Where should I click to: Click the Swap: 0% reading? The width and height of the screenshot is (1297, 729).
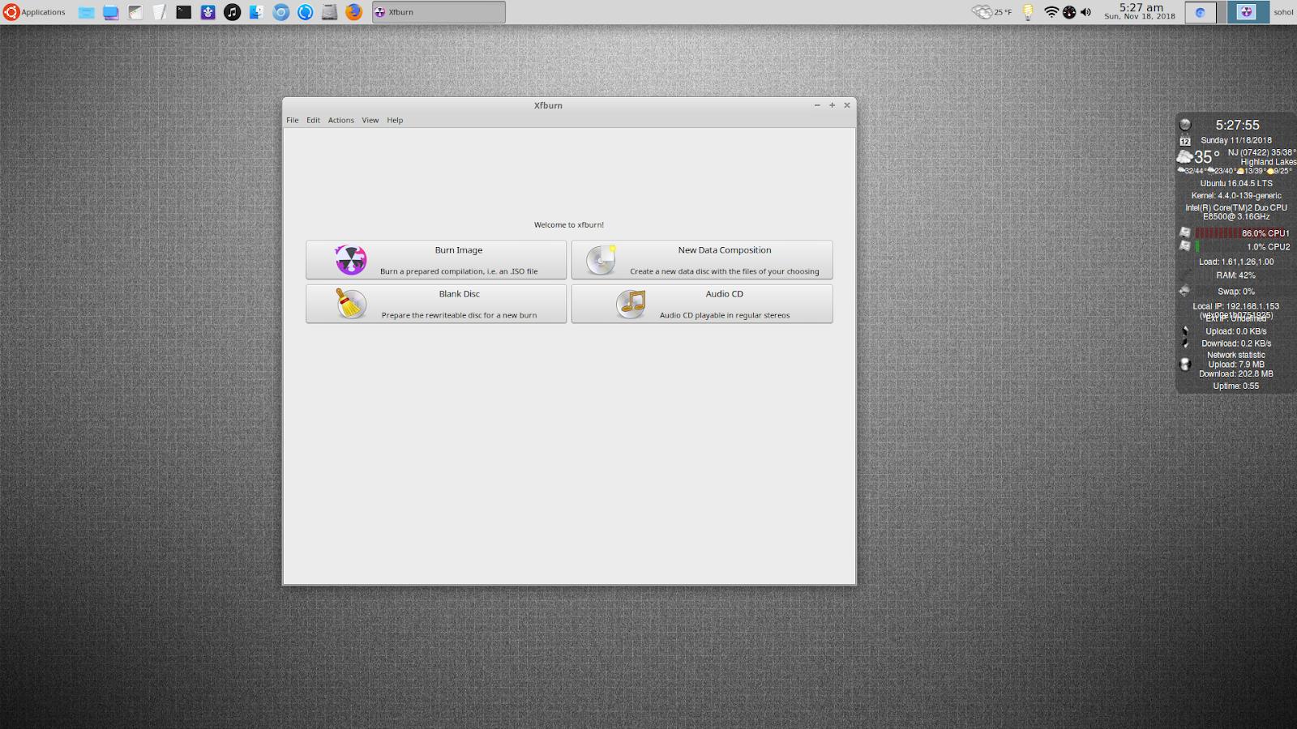click(1236, 292)
